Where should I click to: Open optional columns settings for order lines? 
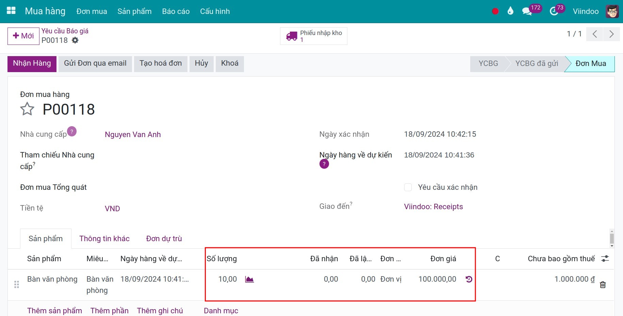click(x=605, y=259)
